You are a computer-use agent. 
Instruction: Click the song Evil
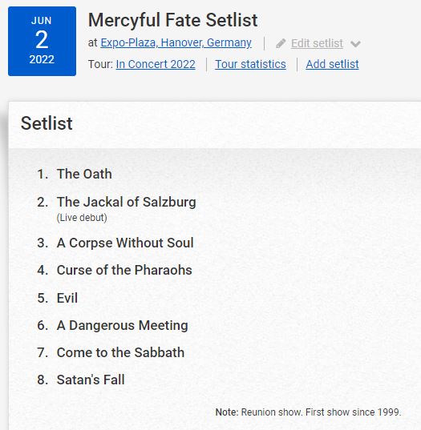67,298
